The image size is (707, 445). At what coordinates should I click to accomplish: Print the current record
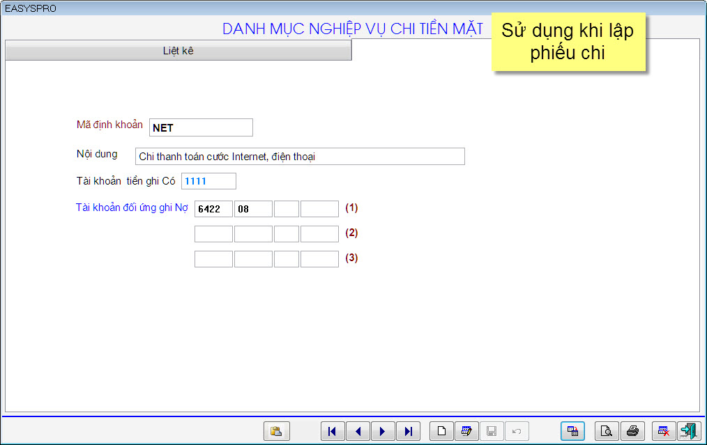(632, 431)
